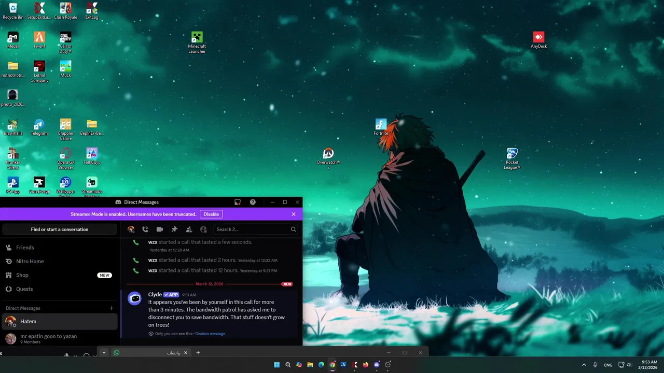664x373 pixels.
Task: Click the Clyde bot avatar
Action: pos(135,298)
